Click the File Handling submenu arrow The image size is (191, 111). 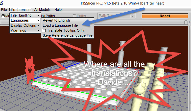click(x=38, y=15)
